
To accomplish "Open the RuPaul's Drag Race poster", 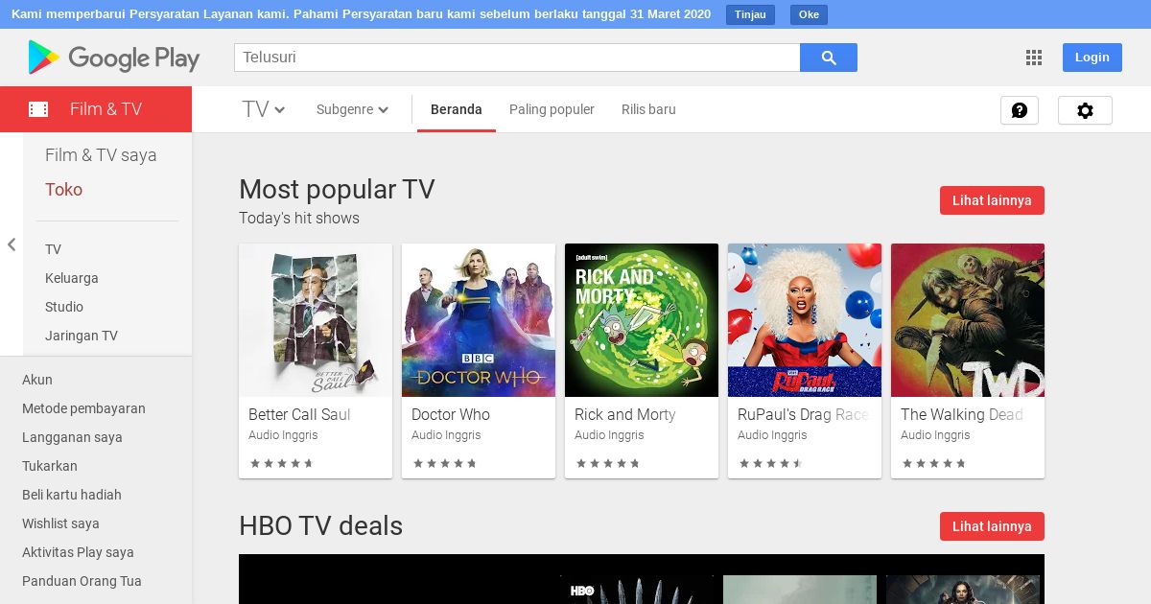I will tap(805, 320).
